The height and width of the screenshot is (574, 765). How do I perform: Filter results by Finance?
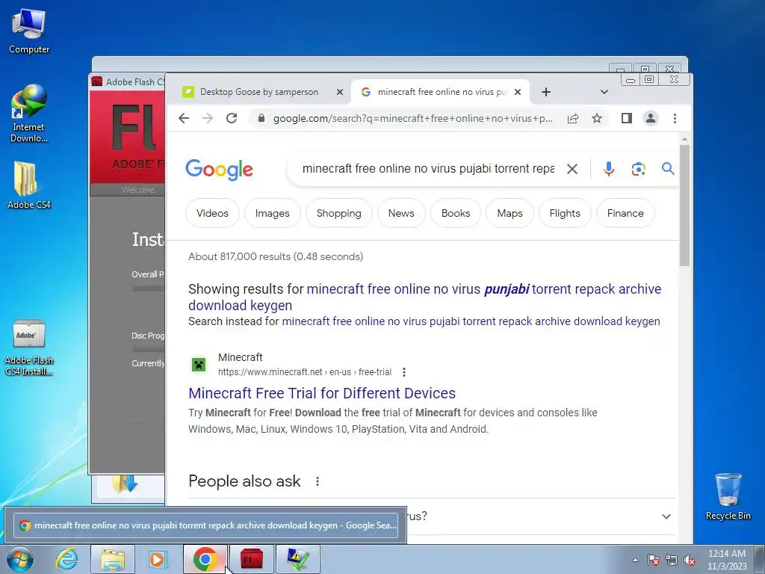coord(625,213)
